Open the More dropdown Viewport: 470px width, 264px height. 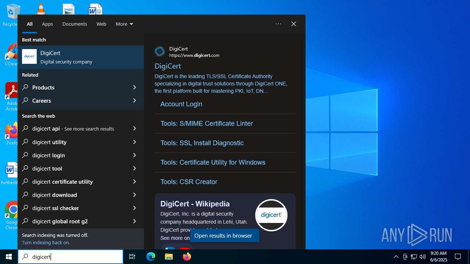pos(124,24)
